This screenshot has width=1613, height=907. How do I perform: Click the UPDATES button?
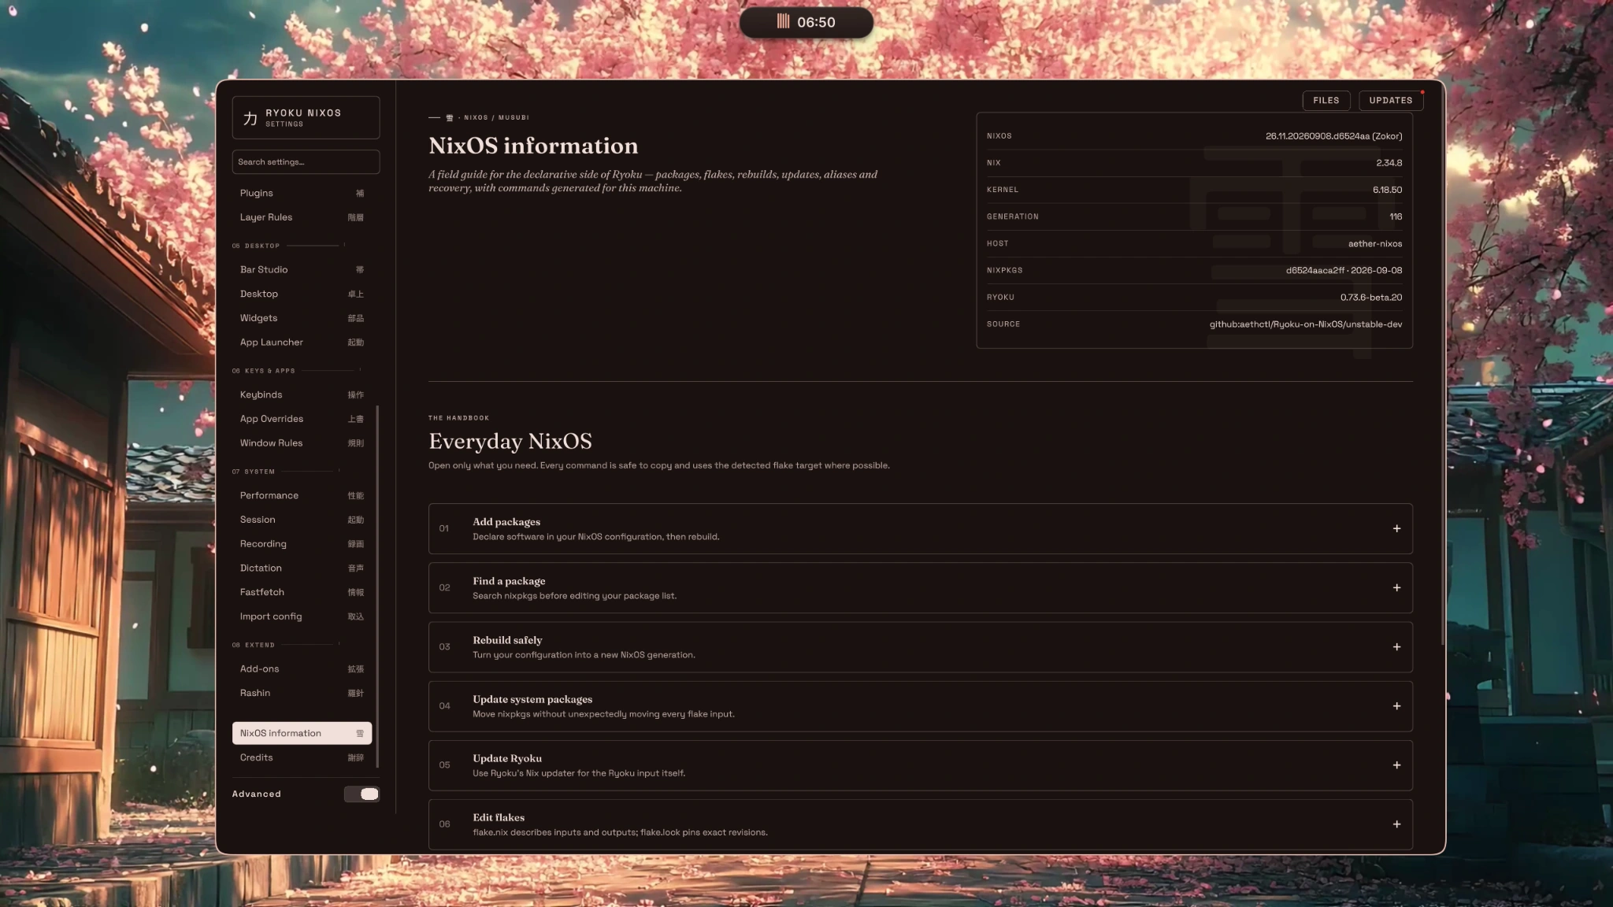click(x=1391, y=100)
